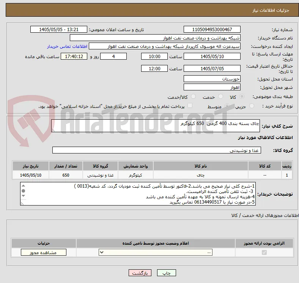Viewport: 299px width, 283px height.
Task: Click resize handle of description textarea
Action: pos(53,130)
